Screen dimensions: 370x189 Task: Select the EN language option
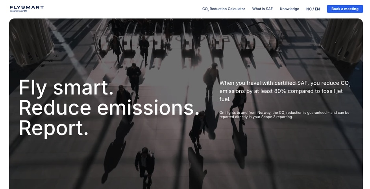coord(317,9)
